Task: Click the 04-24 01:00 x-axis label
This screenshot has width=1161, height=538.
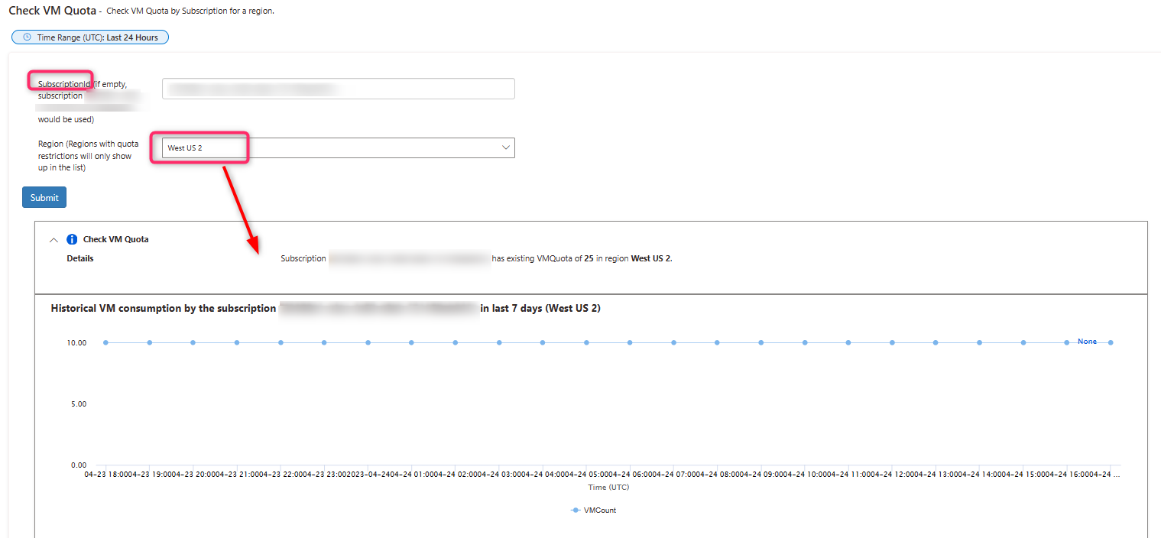Action: coord(412,475)
